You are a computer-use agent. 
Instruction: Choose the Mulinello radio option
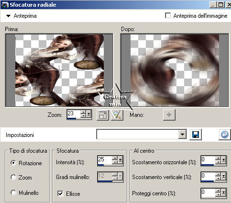point(13,192)
